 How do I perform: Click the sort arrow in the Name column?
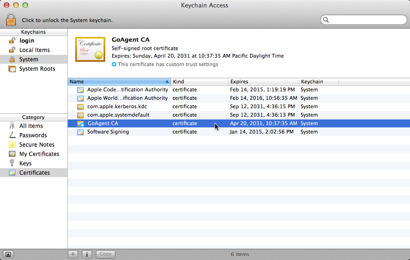167,82
